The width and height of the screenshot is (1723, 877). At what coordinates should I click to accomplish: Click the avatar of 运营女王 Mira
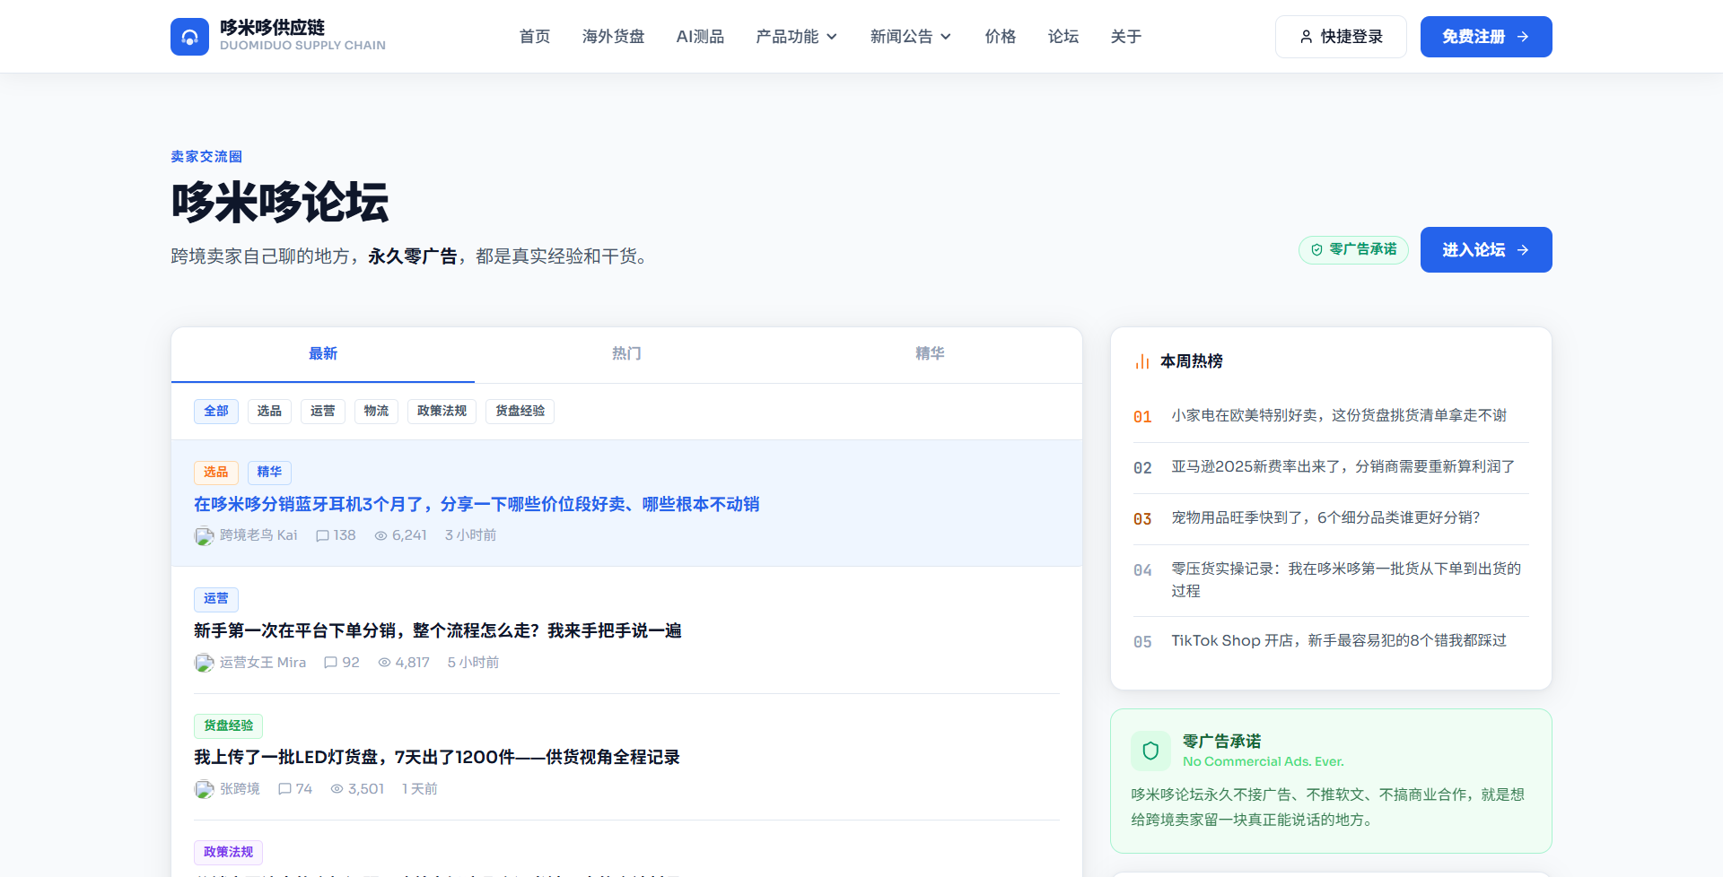tap(204, 664)
